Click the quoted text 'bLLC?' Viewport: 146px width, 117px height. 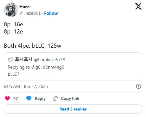[13, 74]
